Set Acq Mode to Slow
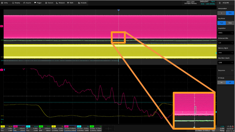Viewport: 235px width, 132px height. (x=230, y=23)
